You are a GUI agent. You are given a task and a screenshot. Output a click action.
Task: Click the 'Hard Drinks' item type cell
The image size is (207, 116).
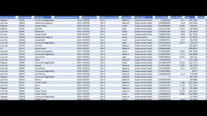coord(44,74)
